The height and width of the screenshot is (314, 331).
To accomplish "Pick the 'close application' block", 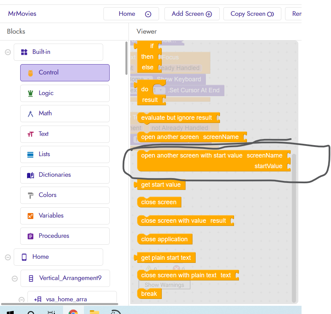I will click(164, 239).
